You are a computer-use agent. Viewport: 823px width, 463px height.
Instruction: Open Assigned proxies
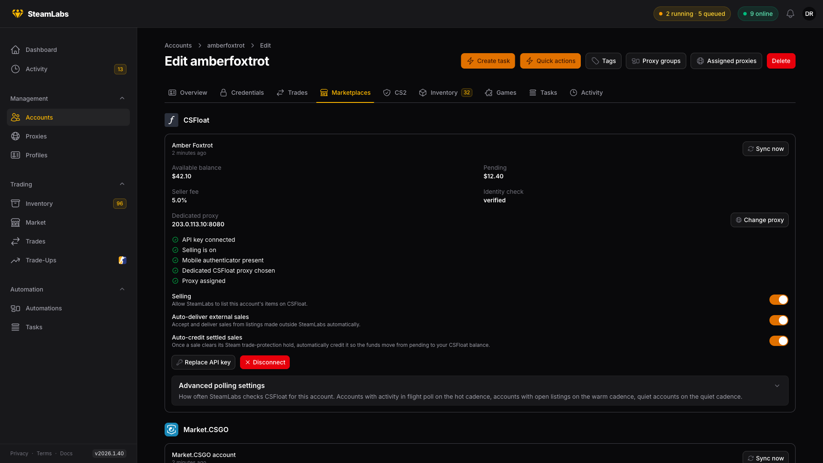click(x=726, y=61)
